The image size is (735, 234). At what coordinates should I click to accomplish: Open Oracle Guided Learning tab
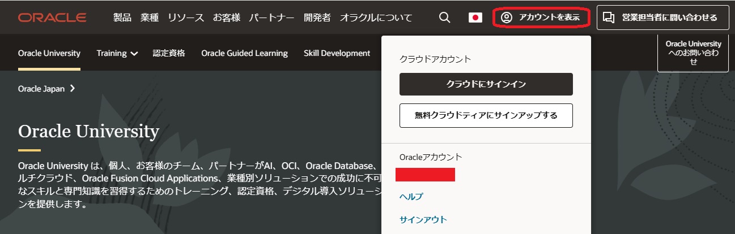tap(244, 53)
